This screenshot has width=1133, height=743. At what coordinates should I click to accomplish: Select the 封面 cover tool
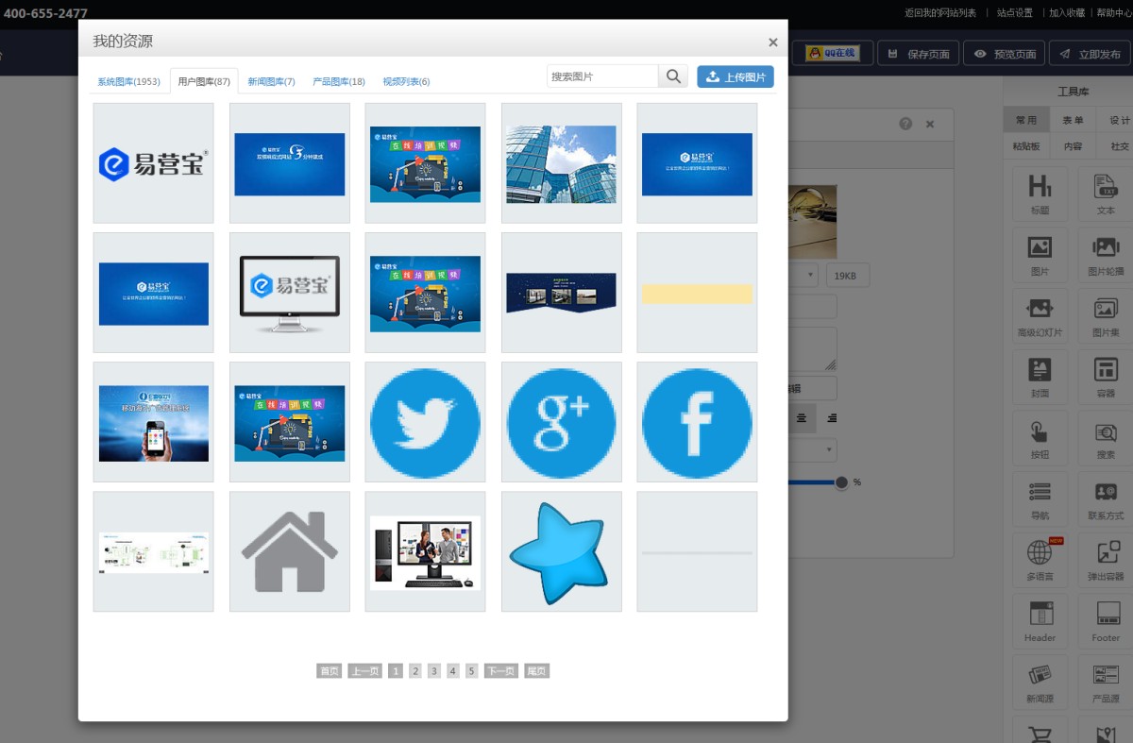(1040, 378)
